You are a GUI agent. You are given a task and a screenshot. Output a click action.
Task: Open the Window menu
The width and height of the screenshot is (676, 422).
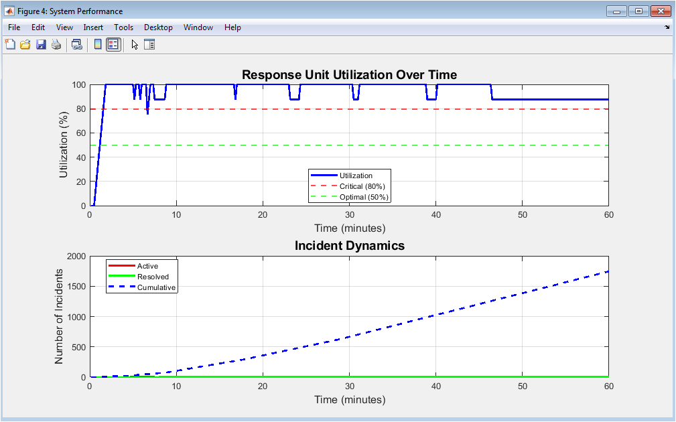point(198,27)
